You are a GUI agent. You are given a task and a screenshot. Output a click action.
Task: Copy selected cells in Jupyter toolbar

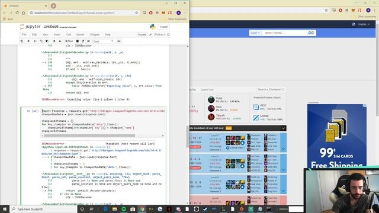41,41
